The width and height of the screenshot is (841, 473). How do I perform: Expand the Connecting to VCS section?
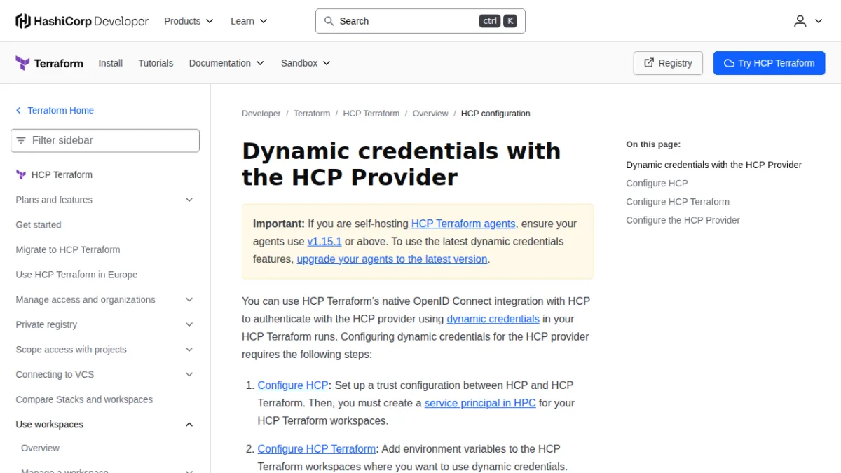(189, 375)
